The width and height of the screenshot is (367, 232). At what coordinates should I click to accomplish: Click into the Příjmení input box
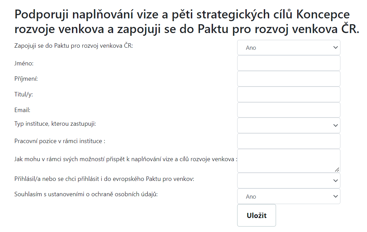point(289,79)
